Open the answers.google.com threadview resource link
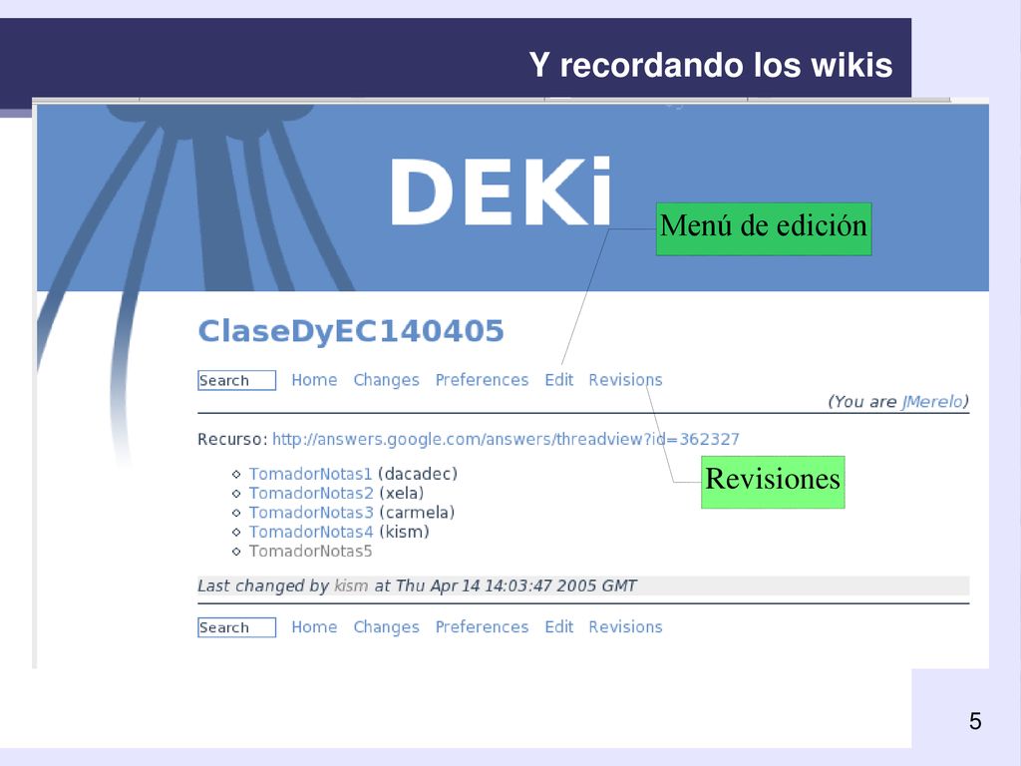 click(x=506, y=439)
